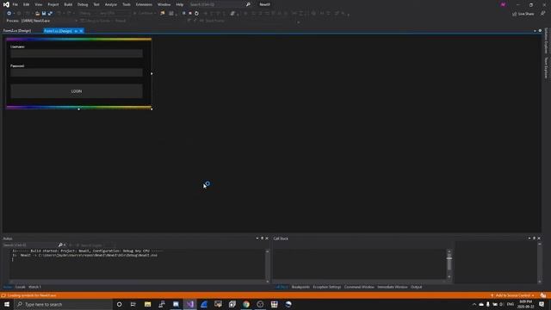The height and width of the screenshot is (310, 551).
Task: Open the Action Center notification icon
Action: tap(542, 304)
